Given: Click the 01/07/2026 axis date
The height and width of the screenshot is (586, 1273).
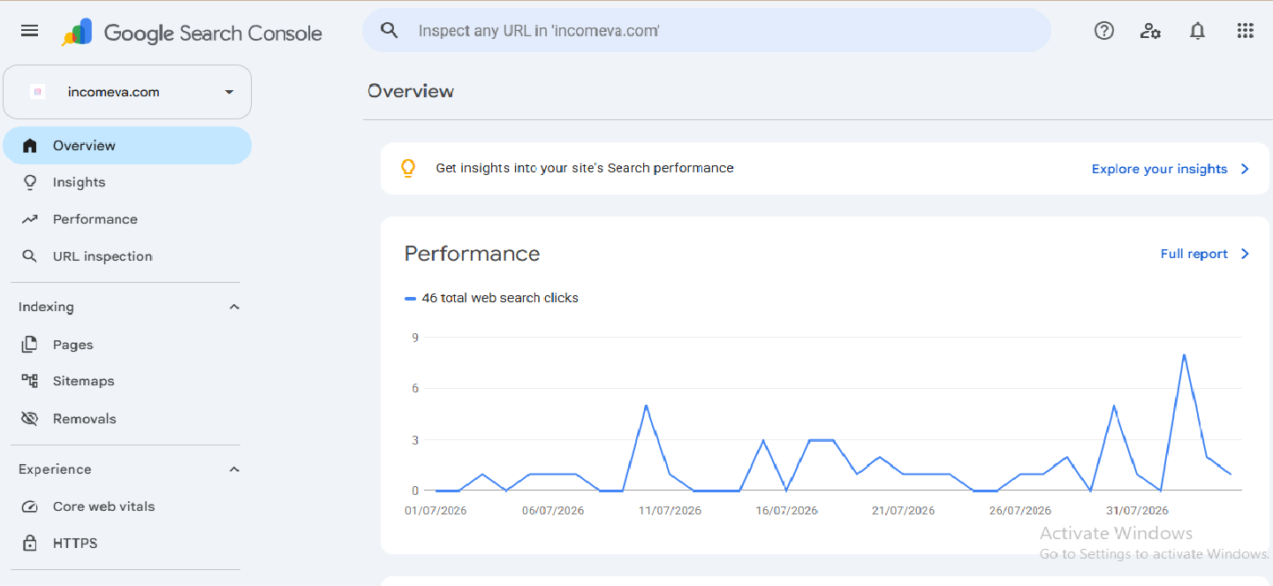Looking at the screenshot, I should point(436,511).
